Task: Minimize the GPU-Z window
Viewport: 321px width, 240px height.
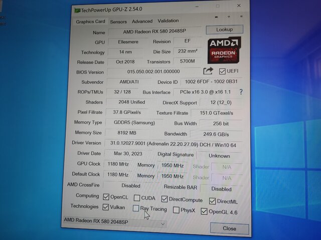Action: point(197,6)
